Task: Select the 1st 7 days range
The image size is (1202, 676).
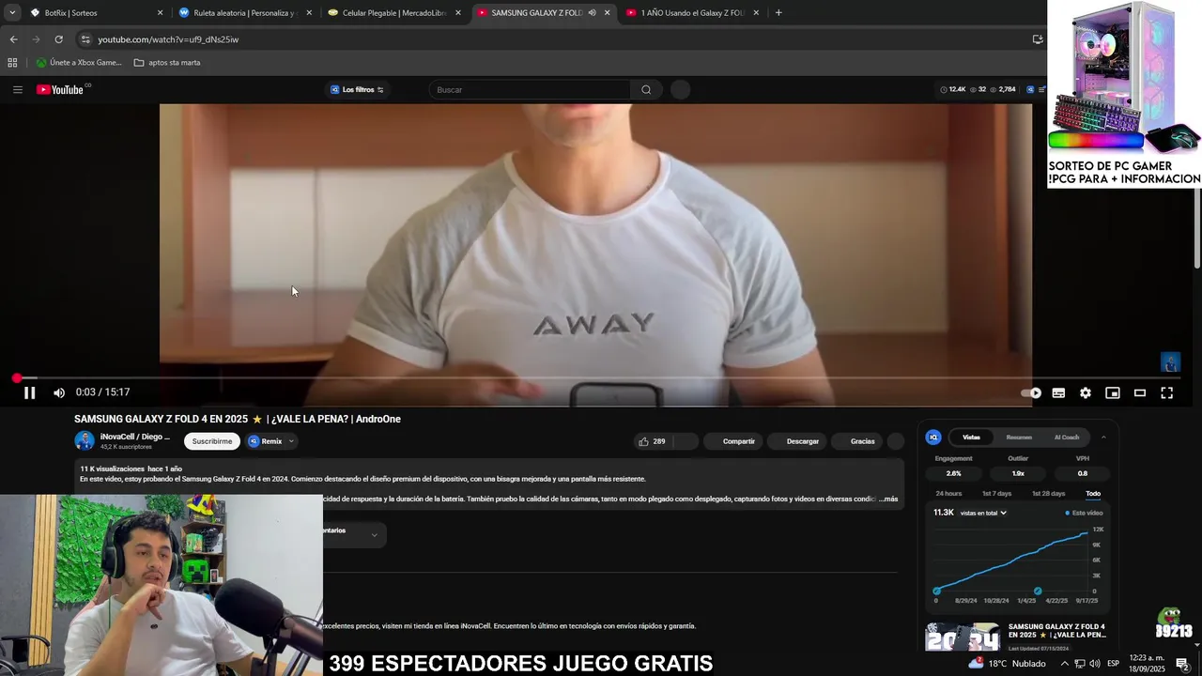Action: tap(996, 494)
